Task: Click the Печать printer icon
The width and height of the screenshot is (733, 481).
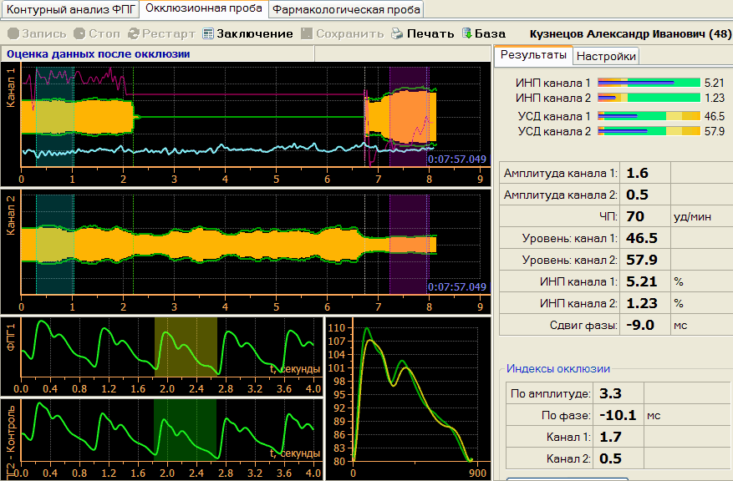Action: coord(398,34)
